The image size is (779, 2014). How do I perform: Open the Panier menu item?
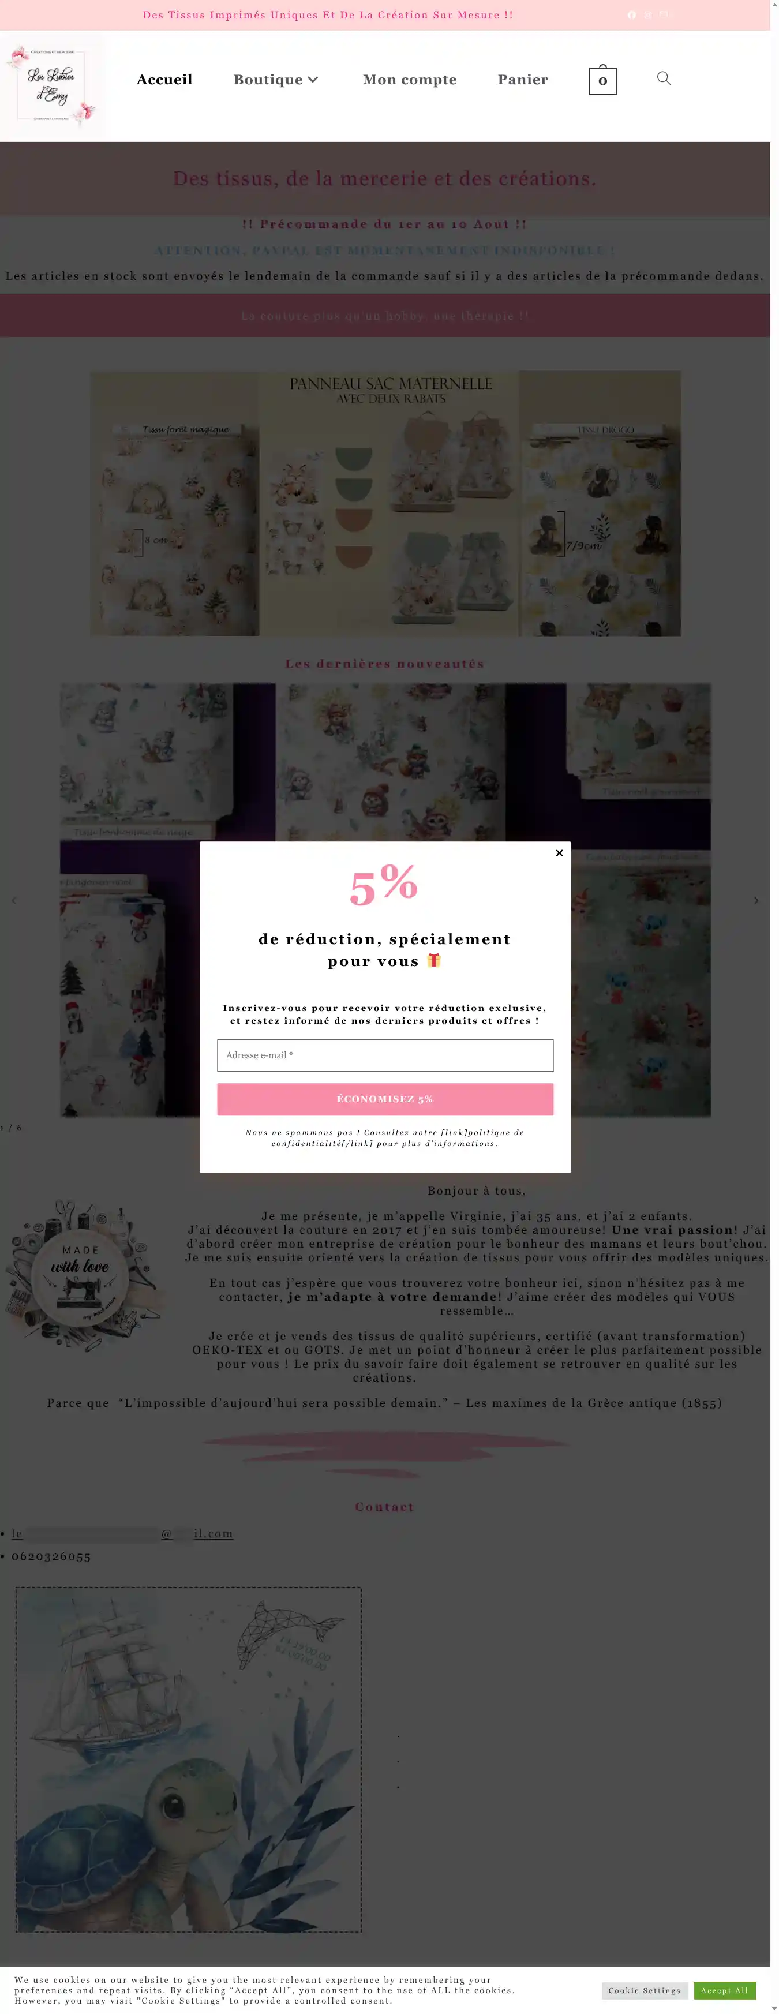pyautogui.click(x=523, y=80)
